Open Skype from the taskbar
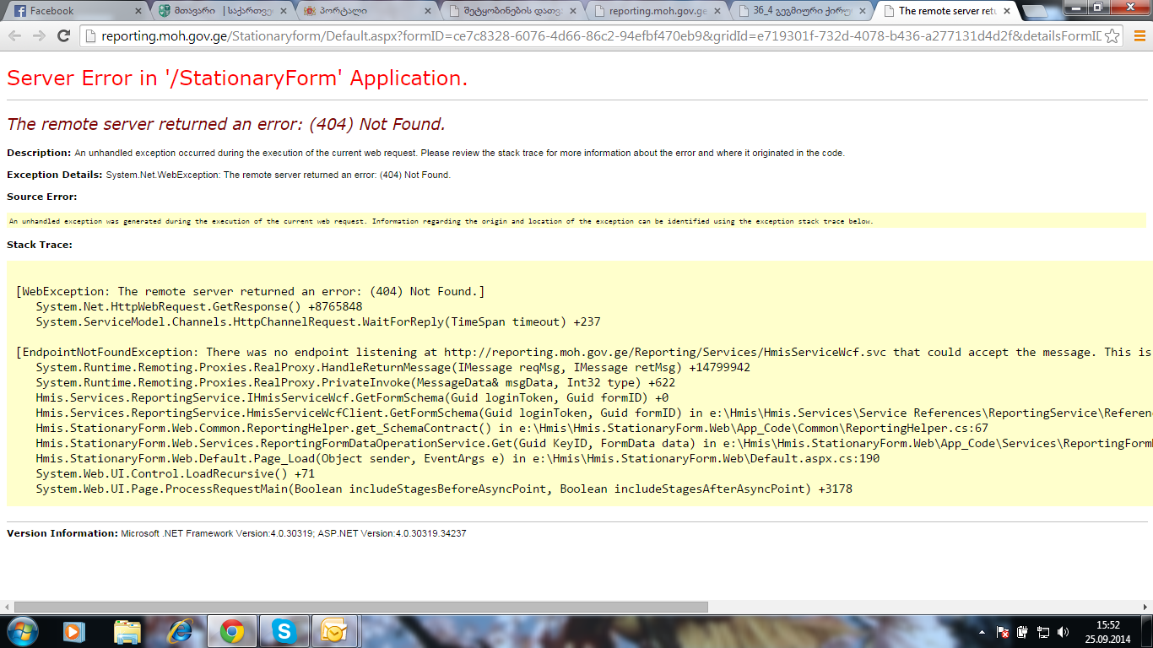1153x648 pixels. coord(284,631)
